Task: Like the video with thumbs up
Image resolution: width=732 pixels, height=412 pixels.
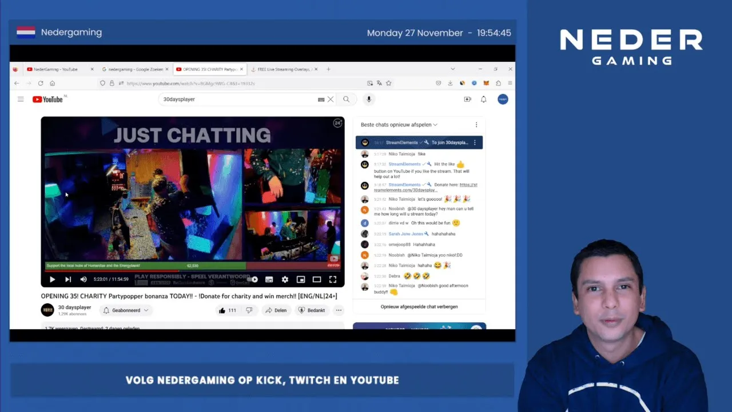Action: point(227,310)
